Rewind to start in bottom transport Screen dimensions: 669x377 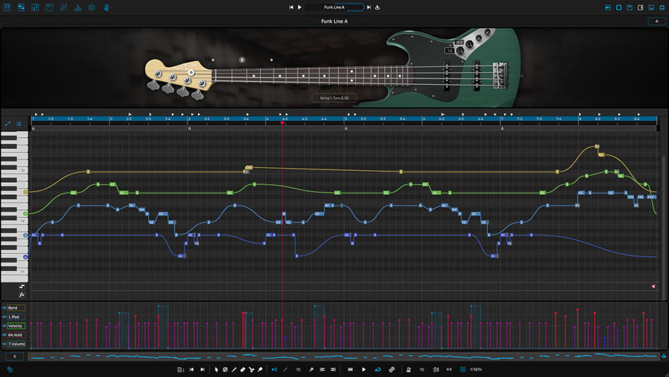point(351,370)
